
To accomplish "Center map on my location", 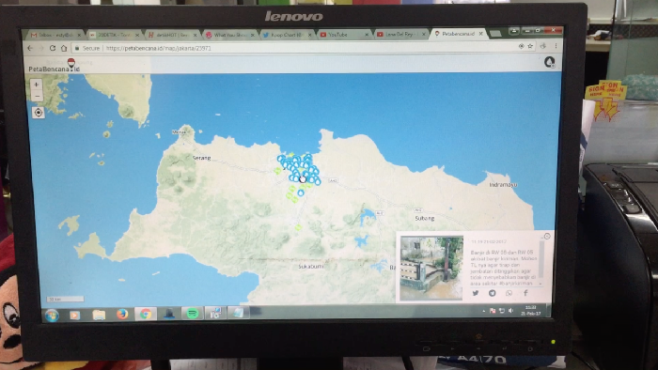I will (x=39, y=113).
